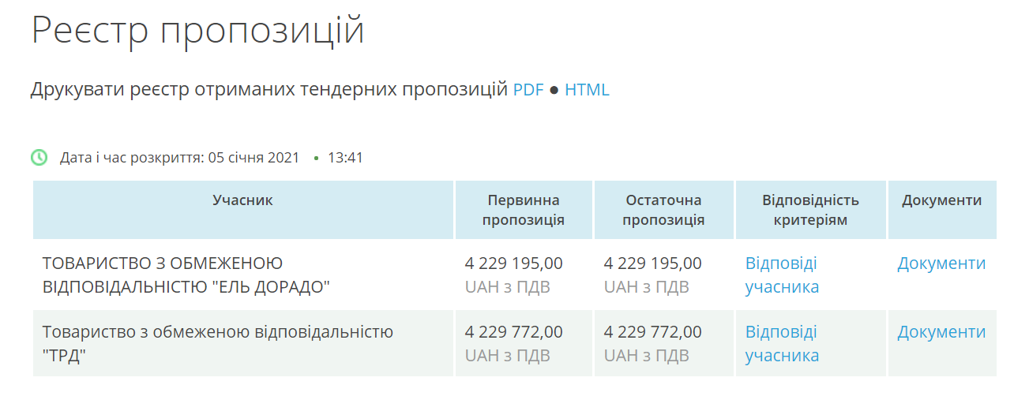Click ТРД initial offer 4 229 772,00
The width and height of the screenshot is (1014, 411).
pyautogui.click(x=514, y=332)
